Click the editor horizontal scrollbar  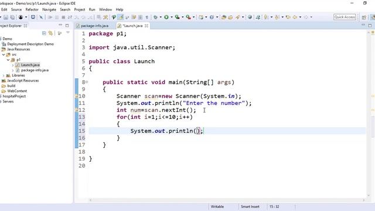227,200
